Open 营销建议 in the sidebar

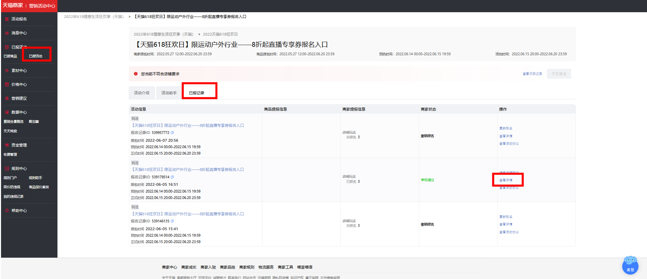tap(19, 98)
